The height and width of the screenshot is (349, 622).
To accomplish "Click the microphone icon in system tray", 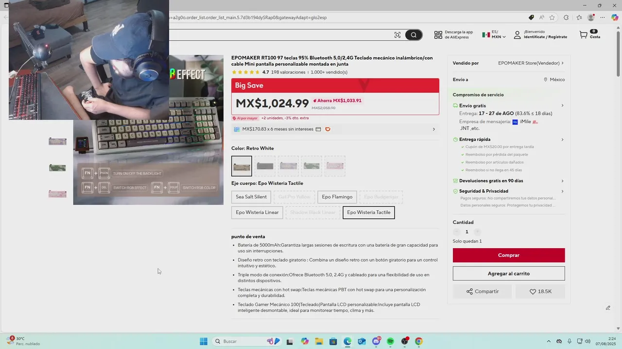I will pyautogui.click(x=569, y=341).
